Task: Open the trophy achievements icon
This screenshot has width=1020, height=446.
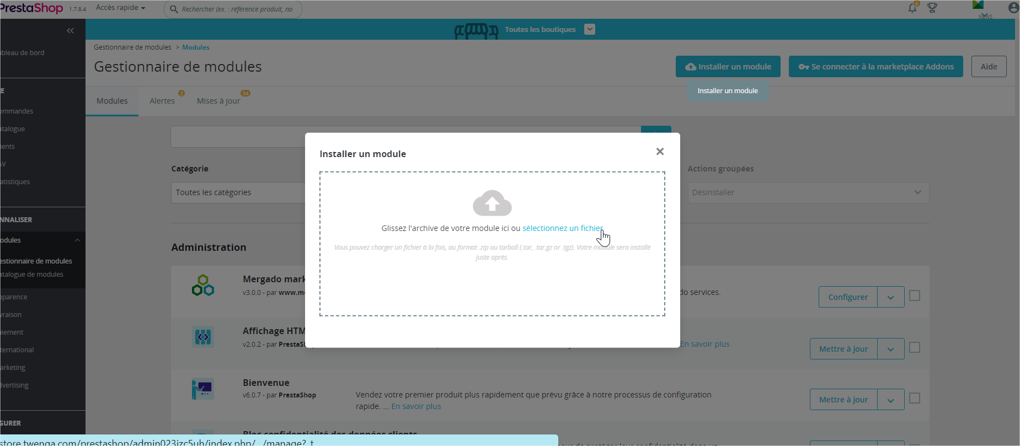Action: [x=932, y=8]
